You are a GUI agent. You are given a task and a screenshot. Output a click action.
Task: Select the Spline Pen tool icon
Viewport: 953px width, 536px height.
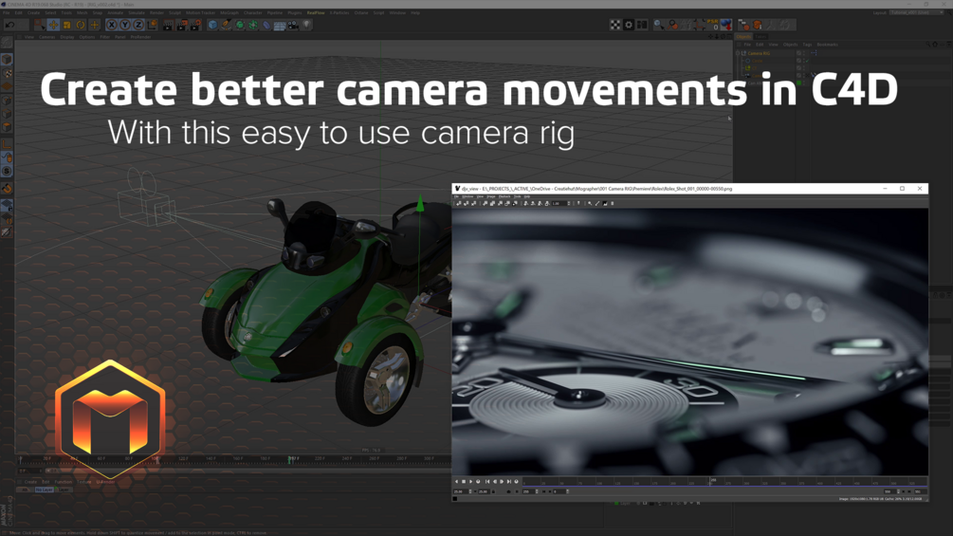pyautogui.click(x=226, y=25)
